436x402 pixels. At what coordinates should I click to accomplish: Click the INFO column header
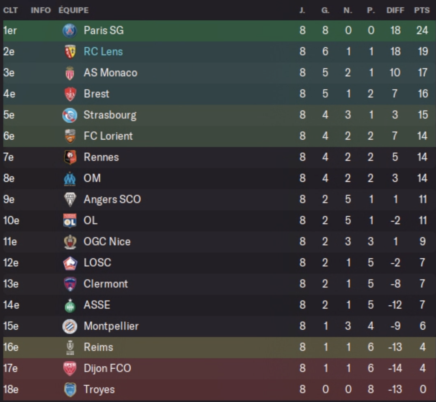click(x=41, y=11)
